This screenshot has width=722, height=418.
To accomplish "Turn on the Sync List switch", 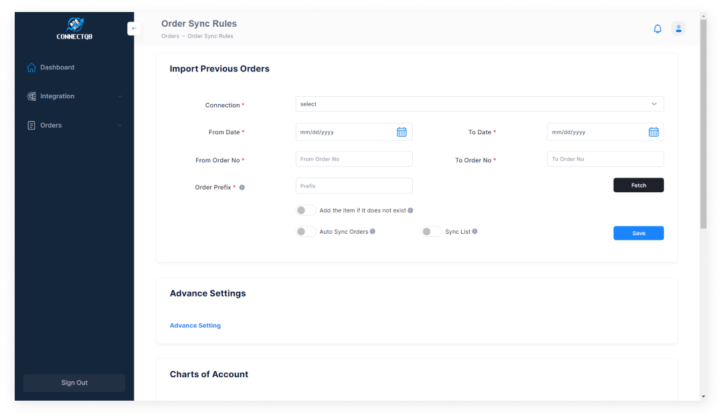I will click(x=432, y=232).
